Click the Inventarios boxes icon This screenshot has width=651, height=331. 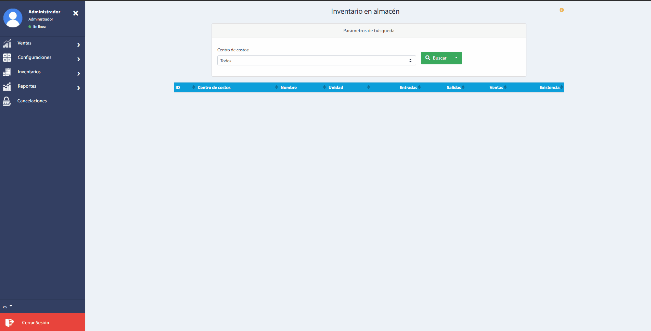[x=7, y=72]
